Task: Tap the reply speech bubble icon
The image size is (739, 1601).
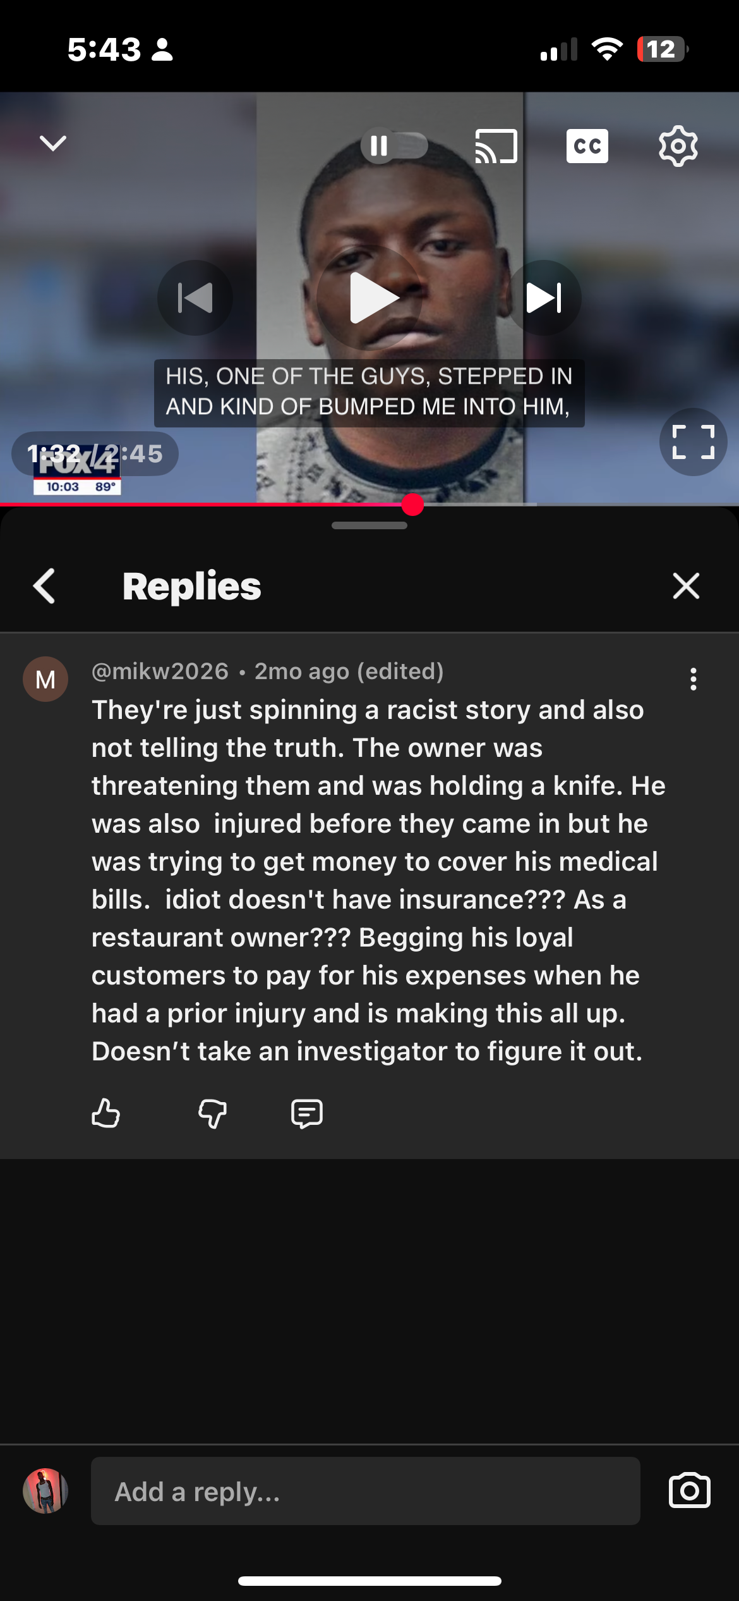Action: tap(307, 1113)
